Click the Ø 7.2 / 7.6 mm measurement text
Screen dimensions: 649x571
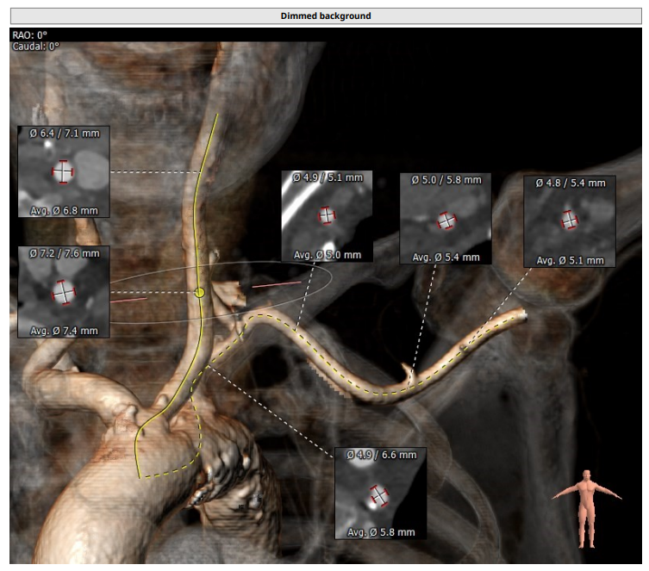pos(65,253)
